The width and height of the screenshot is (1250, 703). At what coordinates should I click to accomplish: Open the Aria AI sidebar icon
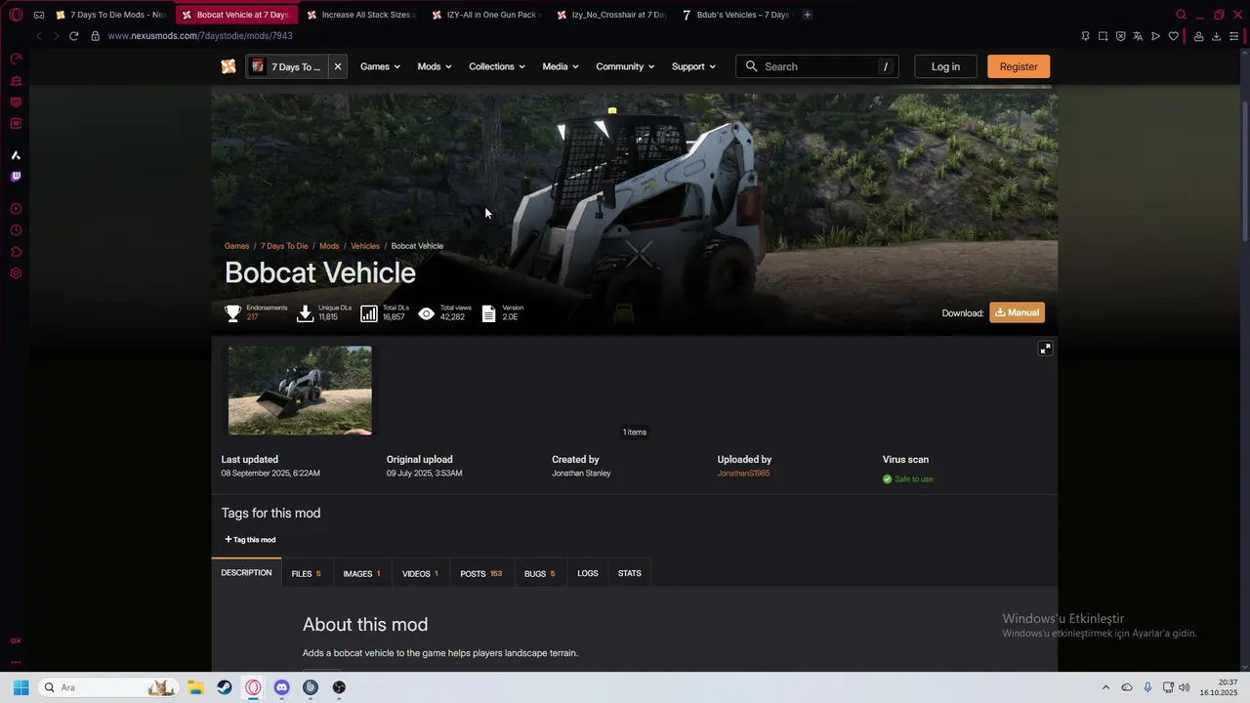coord(16,155)
